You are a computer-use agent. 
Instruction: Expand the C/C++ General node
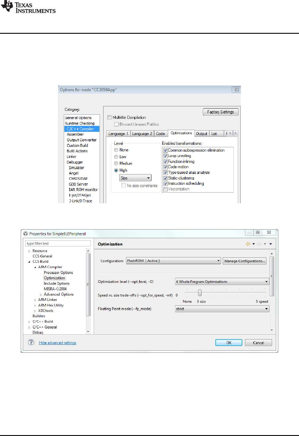tap(29, 327)
